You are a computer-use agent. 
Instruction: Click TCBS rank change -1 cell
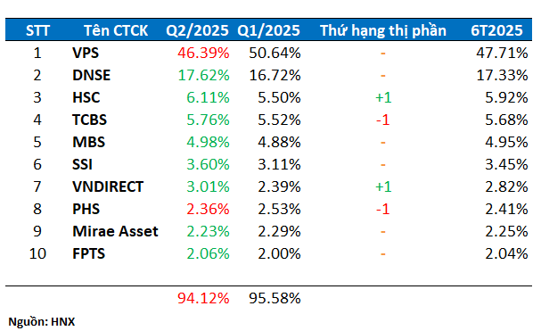(x=383, y=120)
